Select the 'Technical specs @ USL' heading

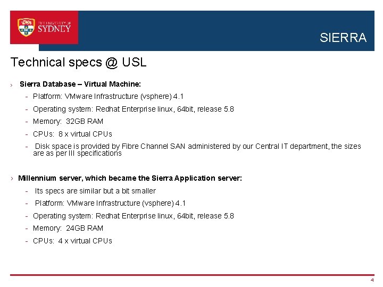tap(78, 62)
